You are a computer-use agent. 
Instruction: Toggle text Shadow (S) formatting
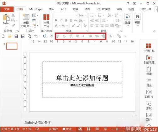tap(71, 20)
